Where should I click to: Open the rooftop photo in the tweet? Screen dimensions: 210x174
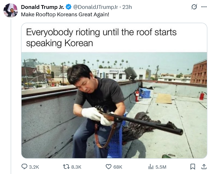point(114,105)
